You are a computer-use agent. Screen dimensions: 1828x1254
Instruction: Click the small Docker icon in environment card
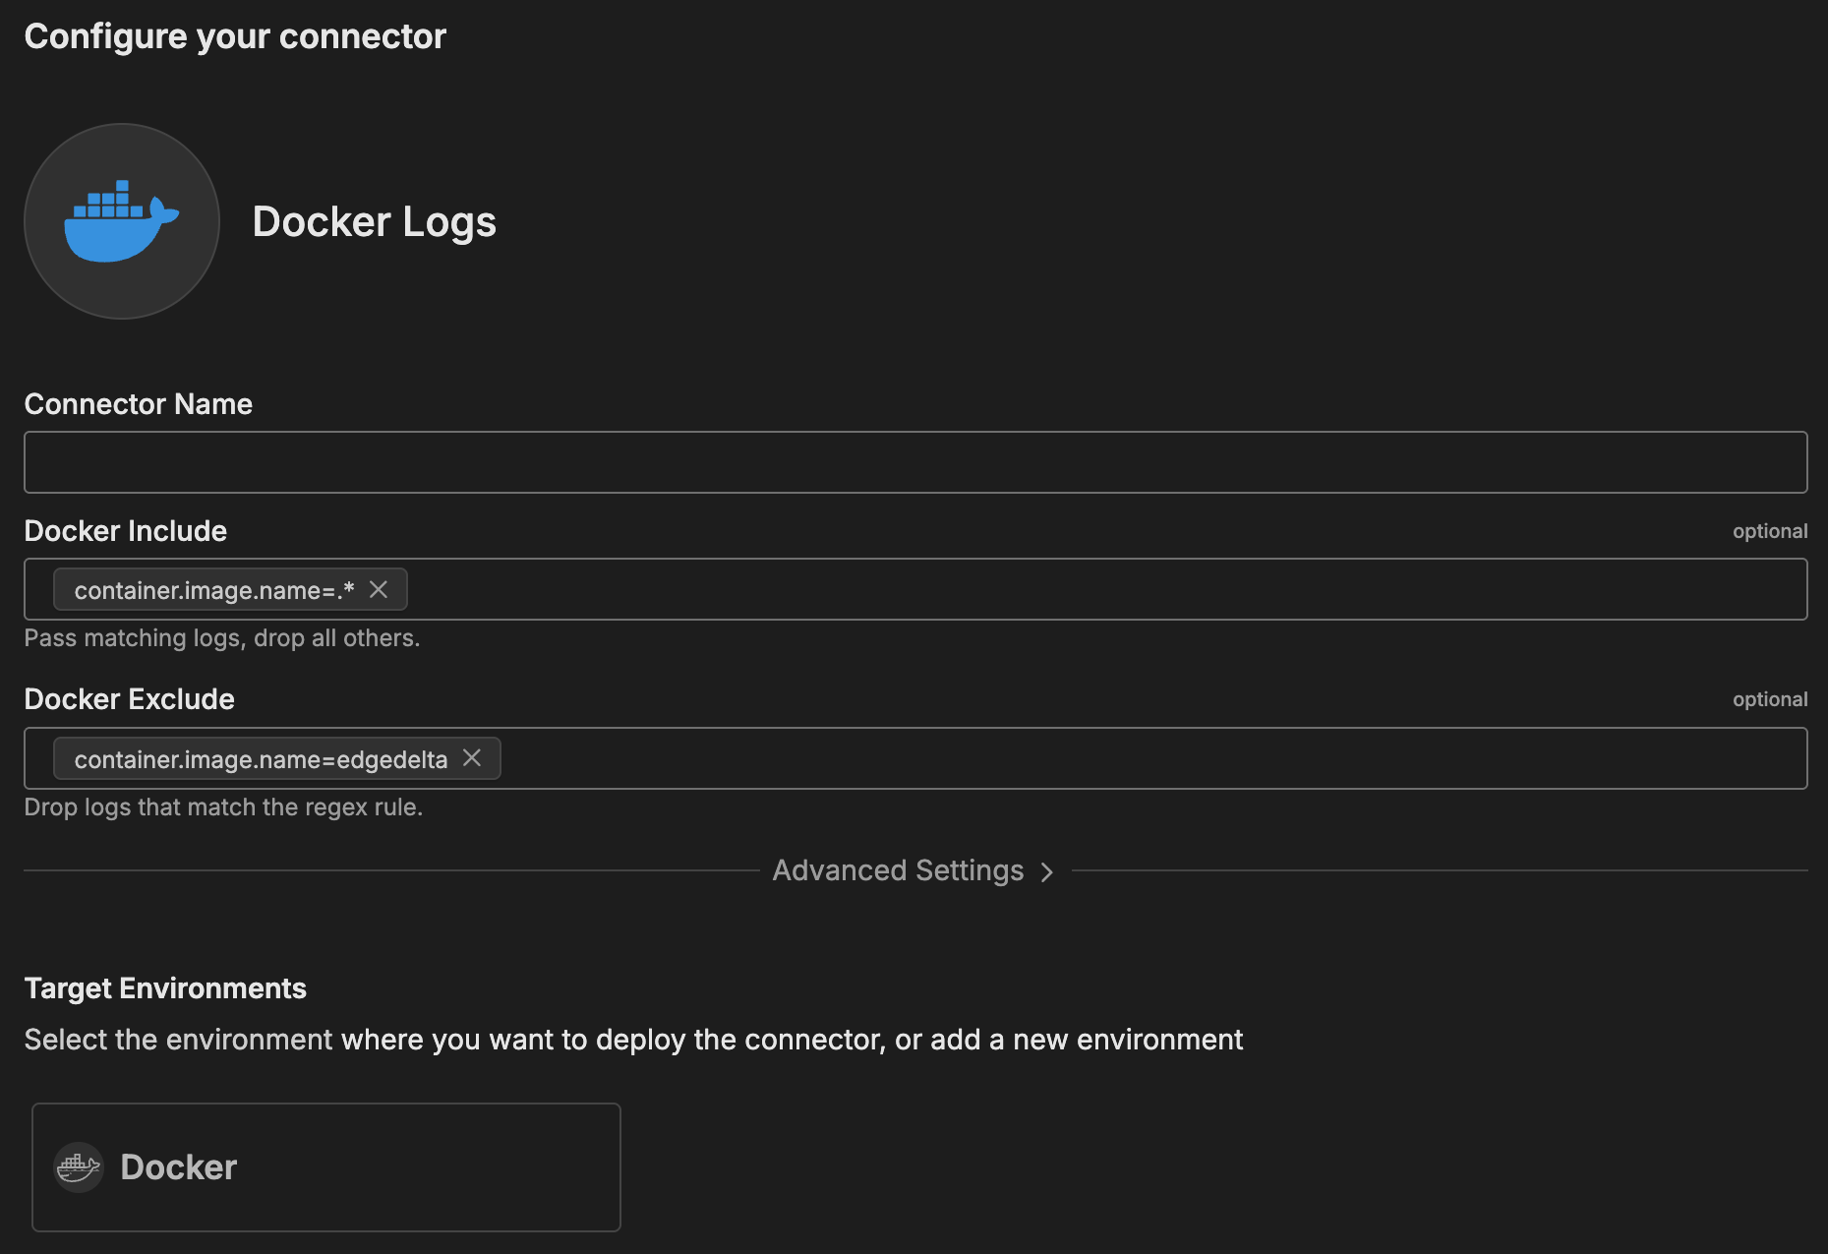click(79, 1167)
